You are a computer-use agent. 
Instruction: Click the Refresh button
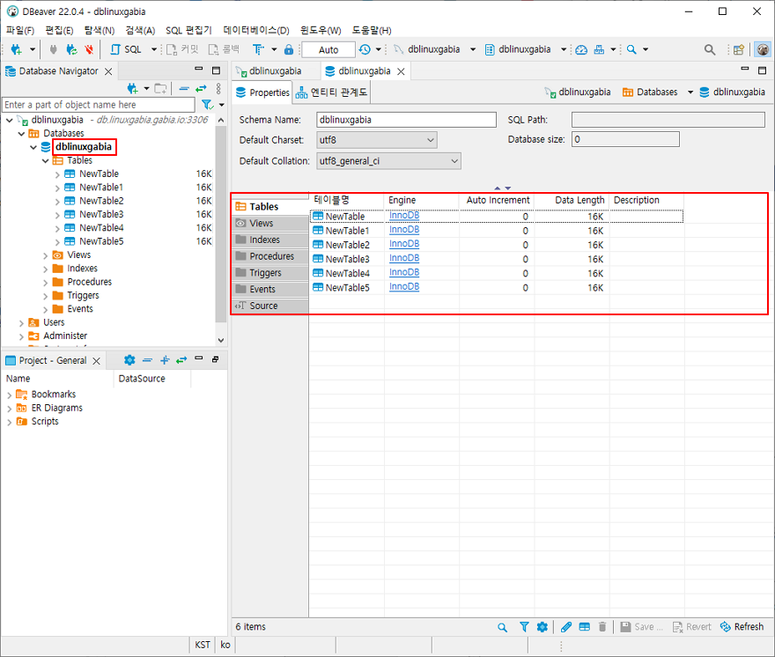[x=742, y=627]
